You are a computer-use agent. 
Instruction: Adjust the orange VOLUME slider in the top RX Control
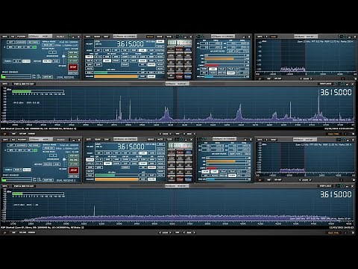[116, 76]
